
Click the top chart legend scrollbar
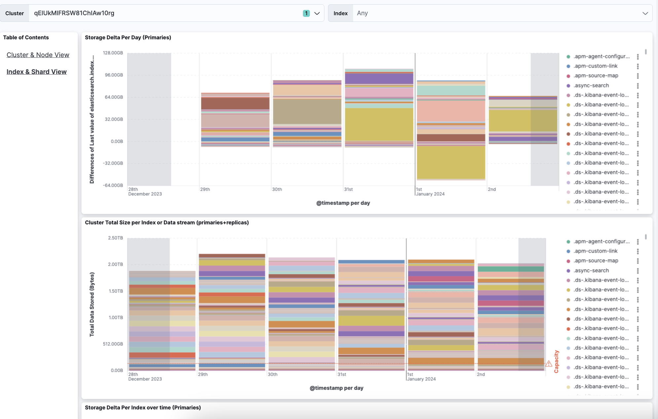click(x=645, y=52)
